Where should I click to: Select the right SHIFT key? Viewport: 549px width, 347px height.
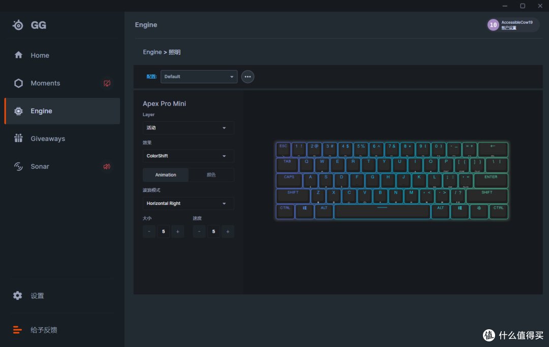[x=487, y=196]
